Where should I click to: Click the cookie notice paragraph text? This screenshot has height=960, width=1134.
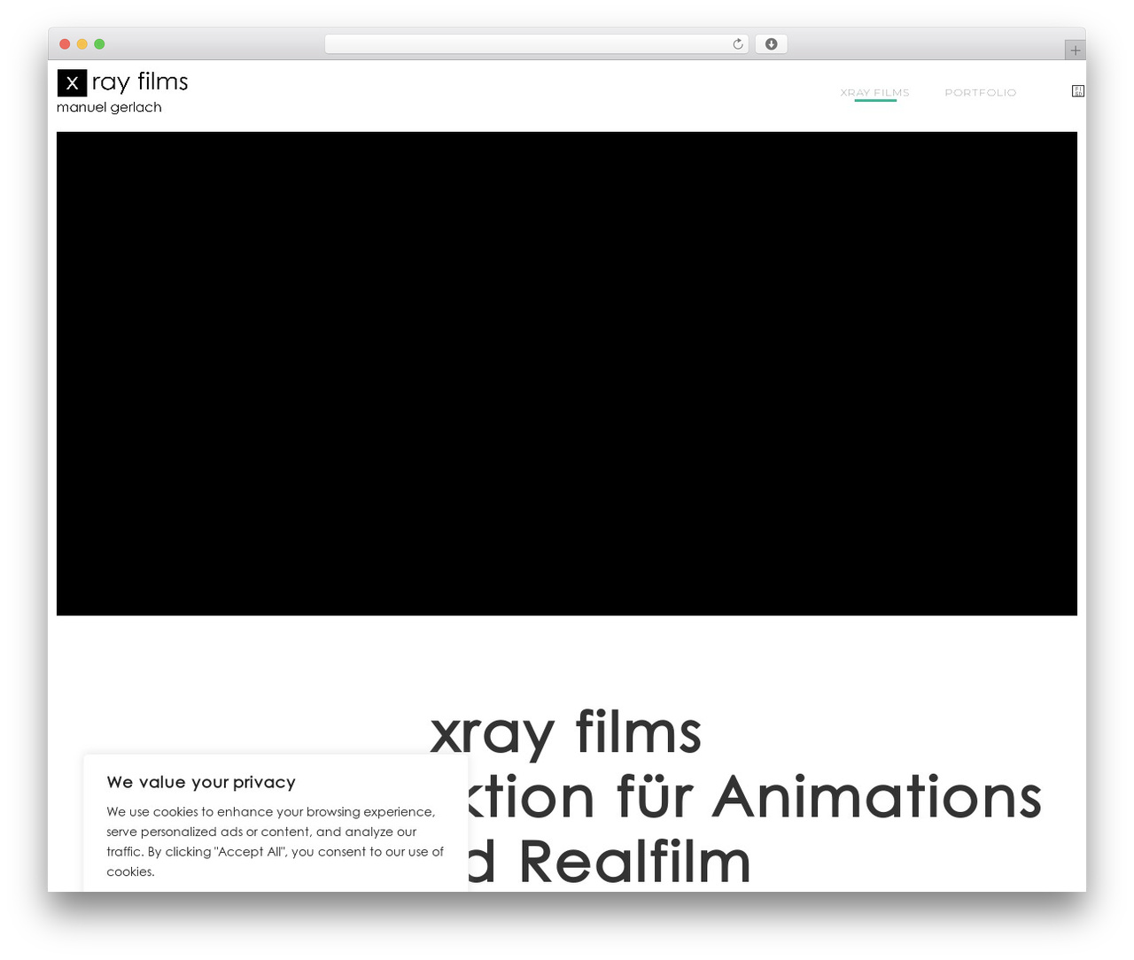276,841
